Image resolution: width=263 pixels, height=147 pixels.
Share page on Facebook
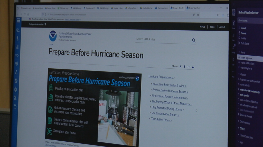click(184, 67)
